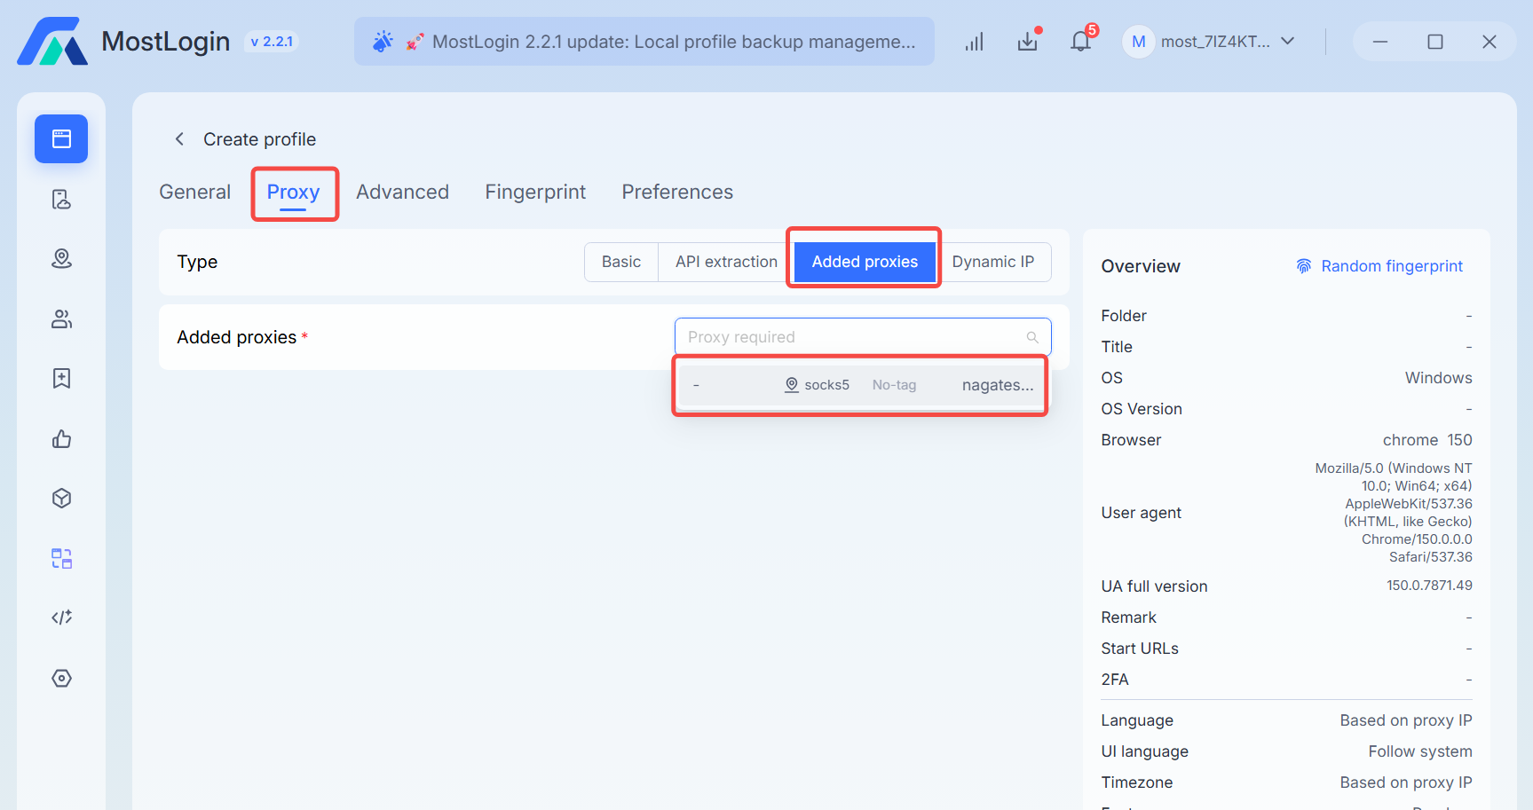This screenshot has width=1533, height=810.
Task: Click the Mozilla/5.0 user agent string
Action: point(1394,513)
